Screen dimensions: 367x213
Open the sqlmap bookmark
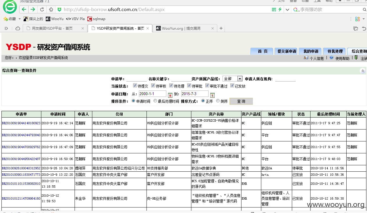pos(96,19)
